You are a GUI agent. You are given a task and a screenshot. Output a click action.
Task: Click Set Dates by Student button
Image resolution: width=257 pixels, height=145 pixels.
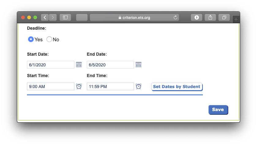pyautogui.click(x=177, y=87)
